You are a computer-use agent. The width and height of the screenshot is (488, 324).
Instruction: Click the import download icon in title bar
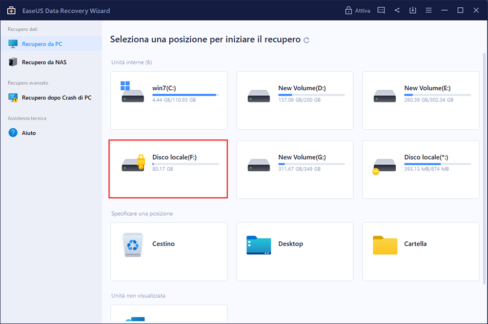point(413,10)
